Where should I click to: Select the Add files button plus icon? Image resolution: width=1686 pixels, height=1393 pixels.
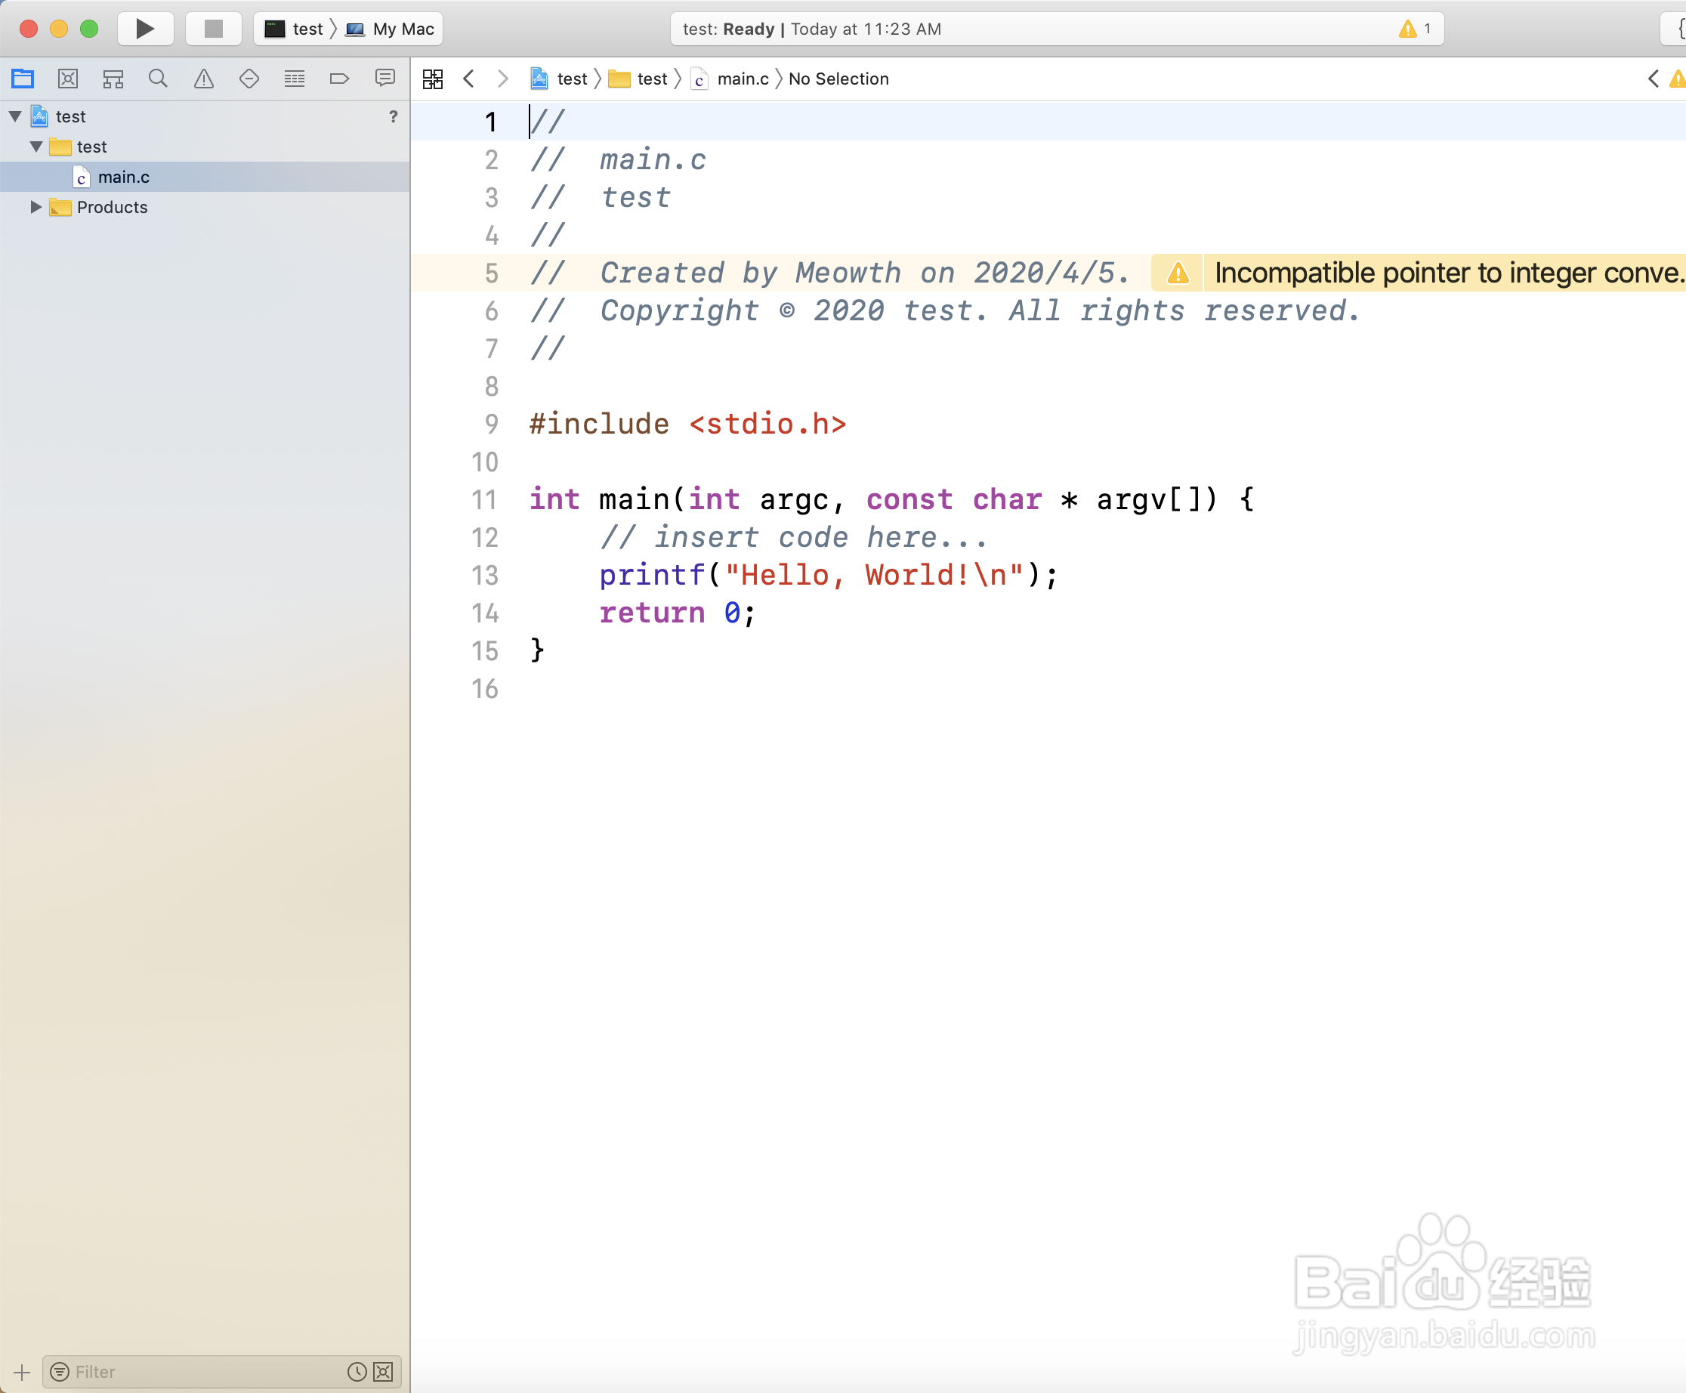click(x=18, y=1372)
